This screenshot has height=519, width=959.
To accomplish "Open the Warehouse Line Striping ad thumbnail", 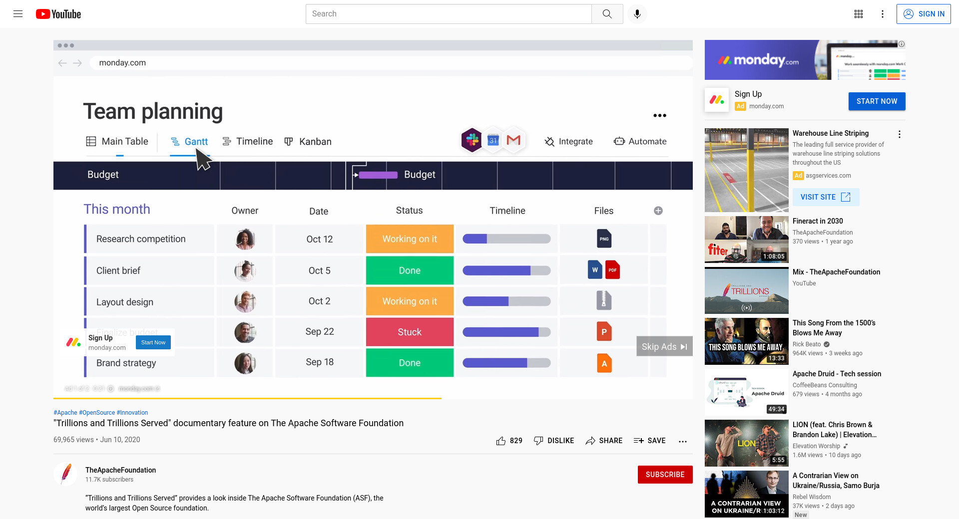I will coord(746,170).
